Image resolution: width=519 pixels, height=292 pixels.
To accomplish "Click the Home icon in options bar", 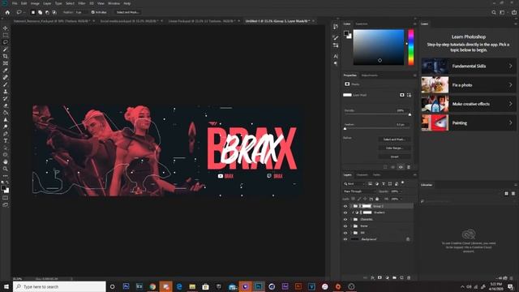I will pos(7,12).
